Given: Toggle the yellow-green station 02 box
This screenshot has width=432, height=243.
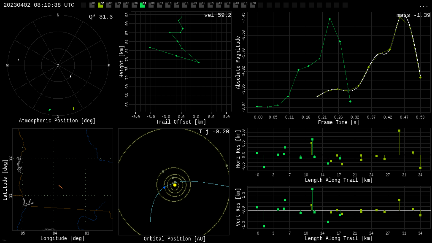Looking at the screenshot, I should pos(100,5).
